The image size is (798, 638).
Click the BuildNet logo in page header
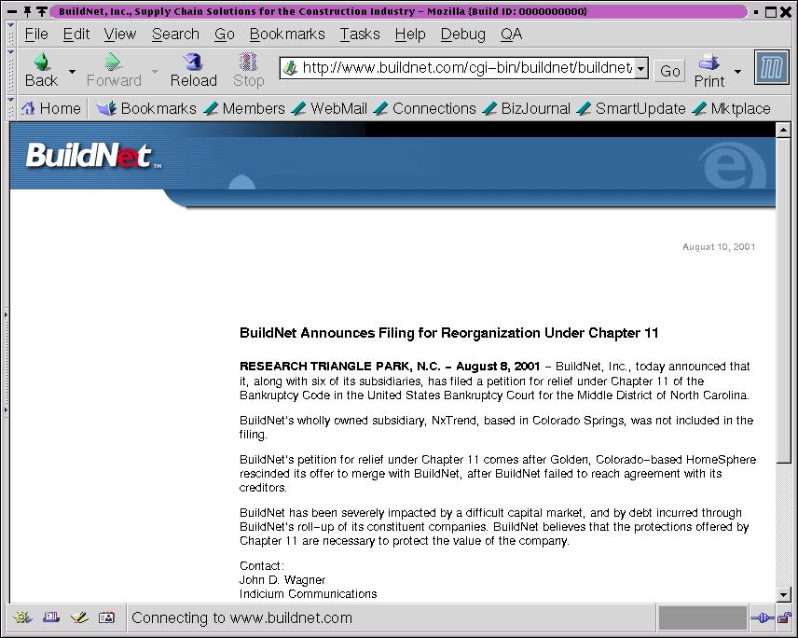point(89,156)
